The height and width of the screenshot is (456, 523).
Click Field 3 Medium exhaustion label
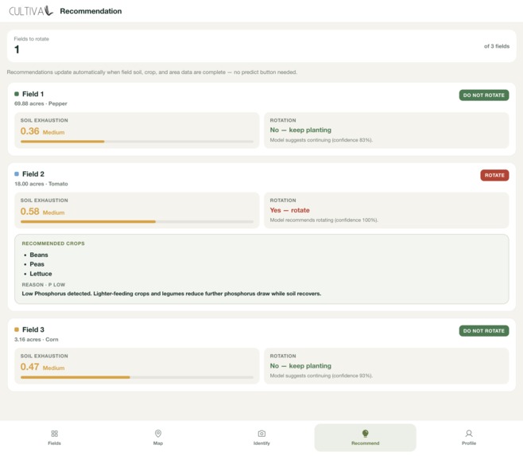[x=53, y=368]
